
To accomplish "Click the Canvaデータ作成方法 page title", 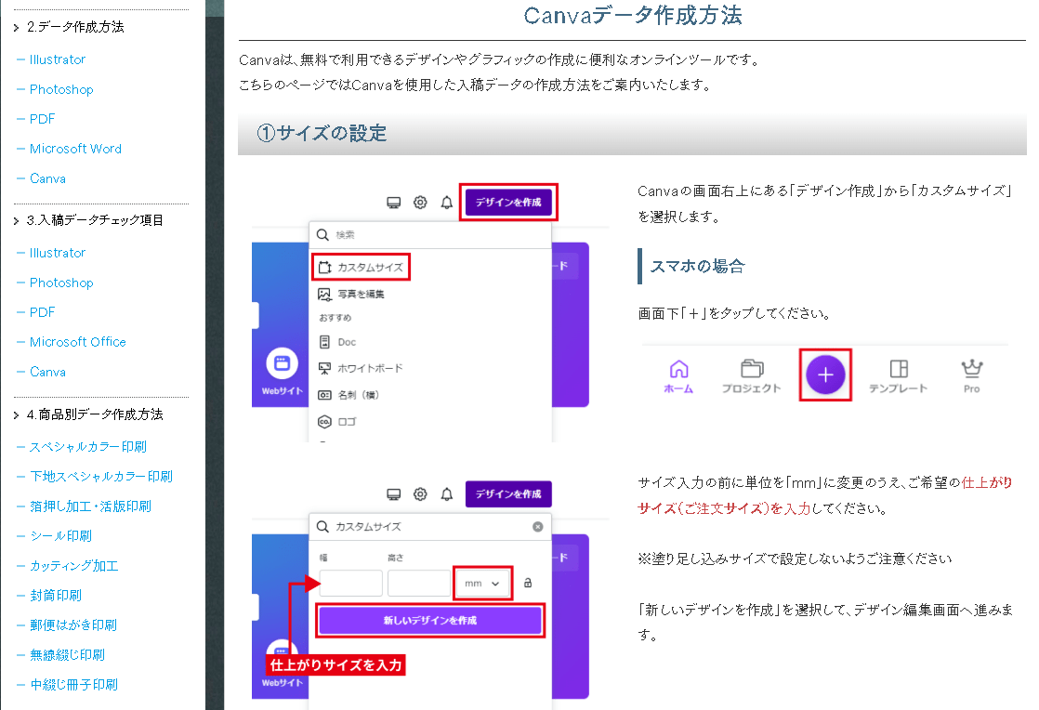I will [632, 15].
